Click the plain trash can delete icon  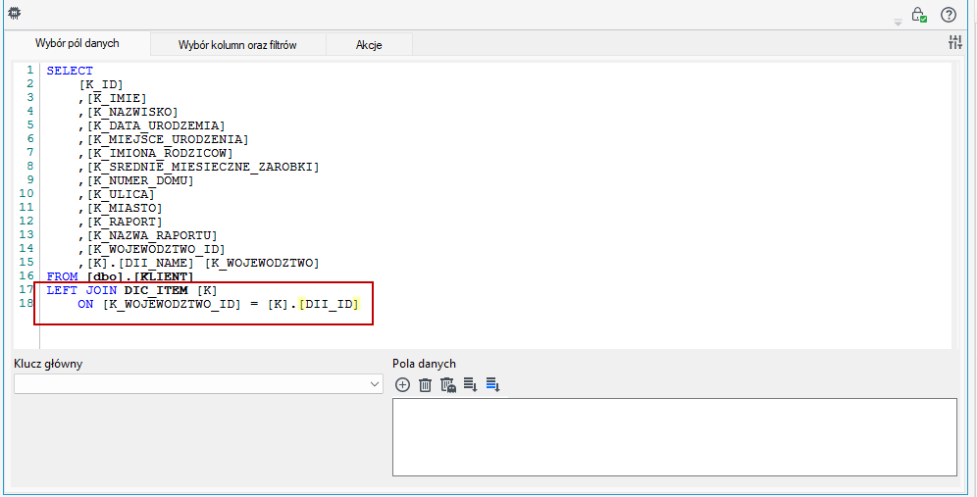tap(425, 385)
